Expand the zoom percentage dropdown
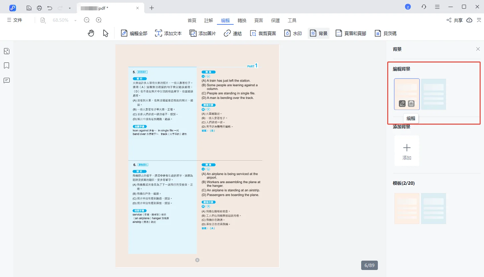This screenshot has width=484, height=277. 75,20
